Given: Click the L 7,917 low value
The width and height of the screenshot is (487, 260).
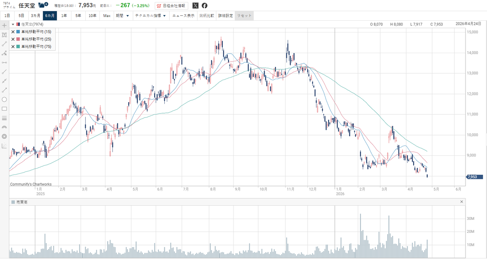Looking at the screenshot, I should [x=417, y=24].
